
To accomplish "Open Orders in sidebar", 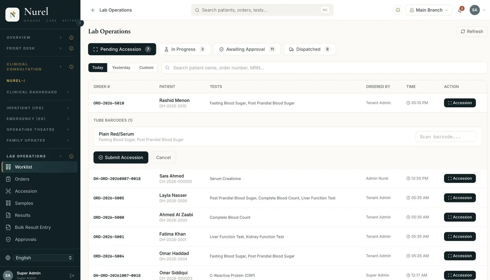I will (x=40, y=179).
